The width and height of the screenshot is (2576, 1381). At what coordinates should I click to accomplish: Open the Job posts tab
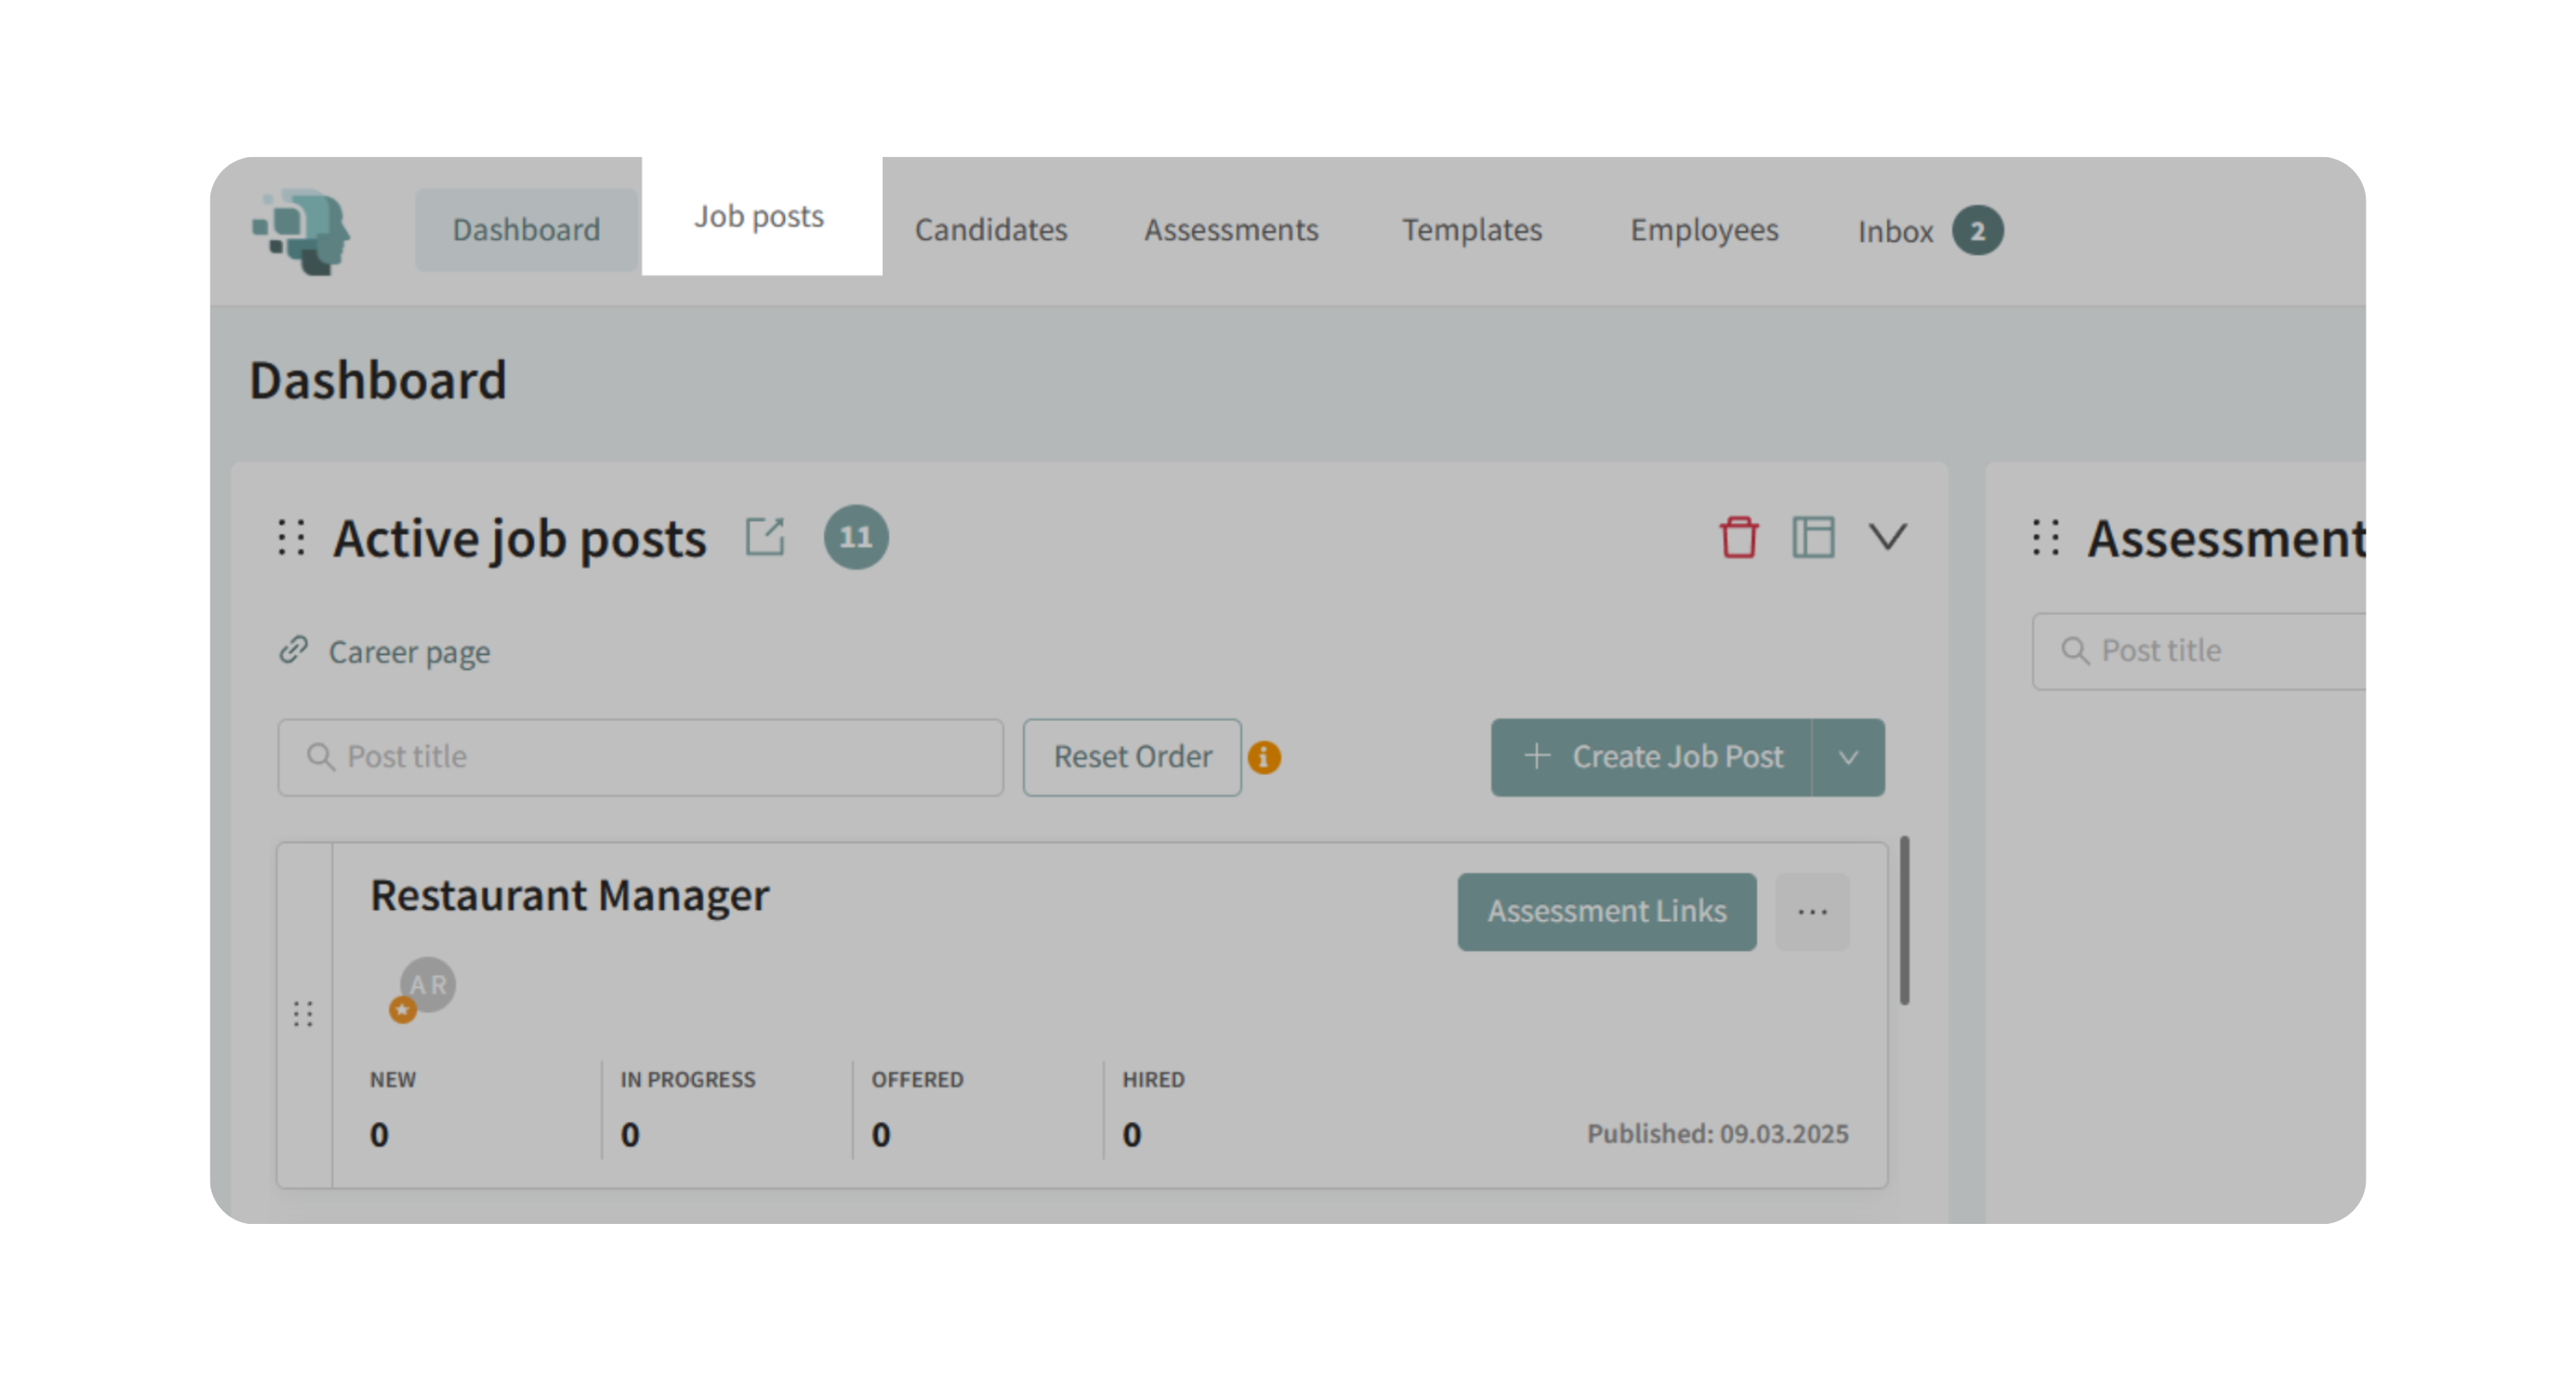[x=760, y=215]
